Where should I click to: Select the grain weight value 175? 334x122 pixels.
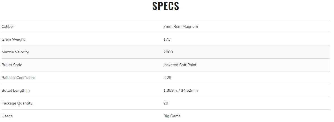167,39
